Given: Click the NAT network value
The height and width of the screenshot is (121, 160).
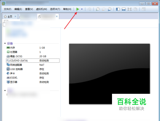Looking at the screenshot, I should pyautogui.click(x=42, y=65).
